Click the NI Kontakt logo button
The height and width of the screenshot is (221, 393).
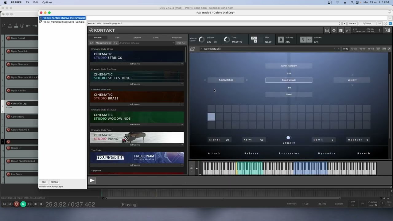[x=387, y=30]
